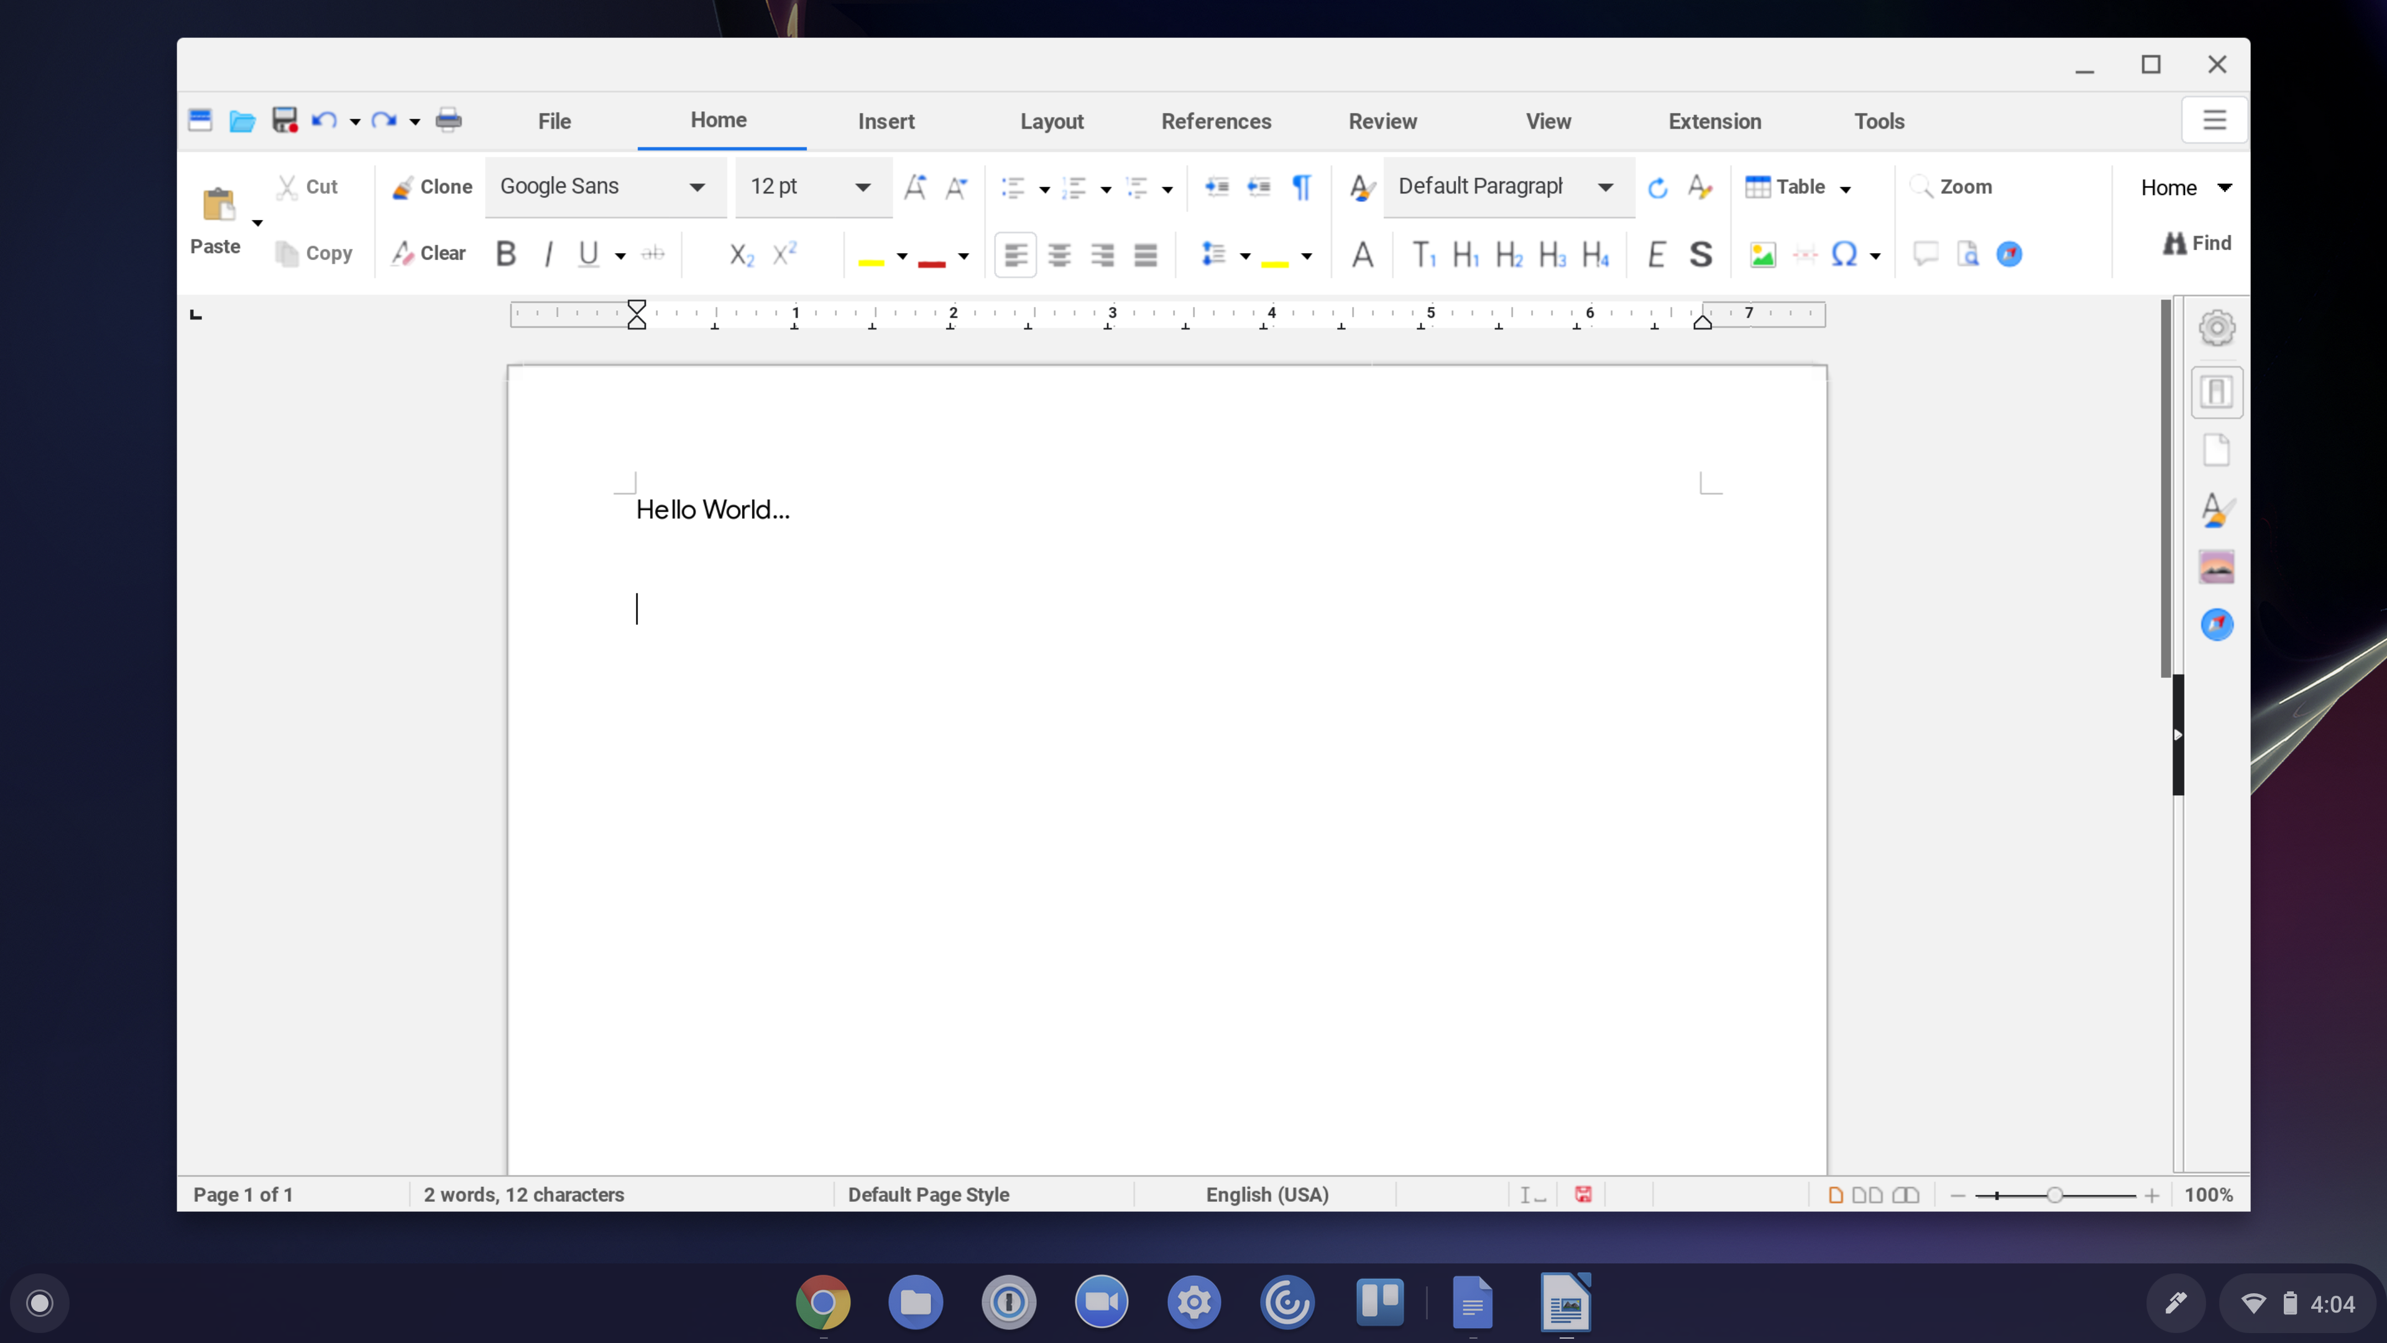
Task: Open underline style dropdown arrow
Action: click(620, 256)
